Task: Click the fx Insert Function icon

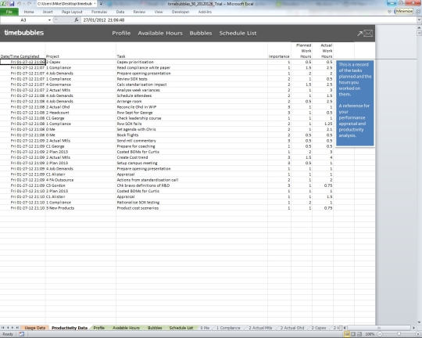Action: pos(77,20)
